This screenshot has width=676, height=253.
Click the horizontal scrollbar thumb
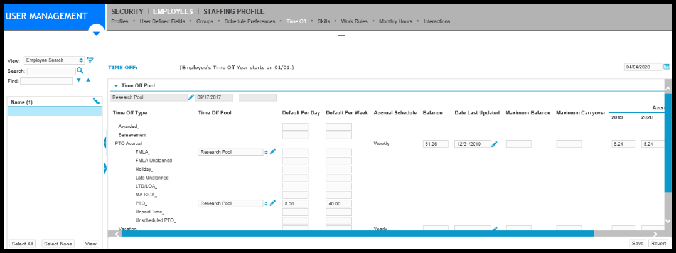pyautogui.click(x=358, y=234)
